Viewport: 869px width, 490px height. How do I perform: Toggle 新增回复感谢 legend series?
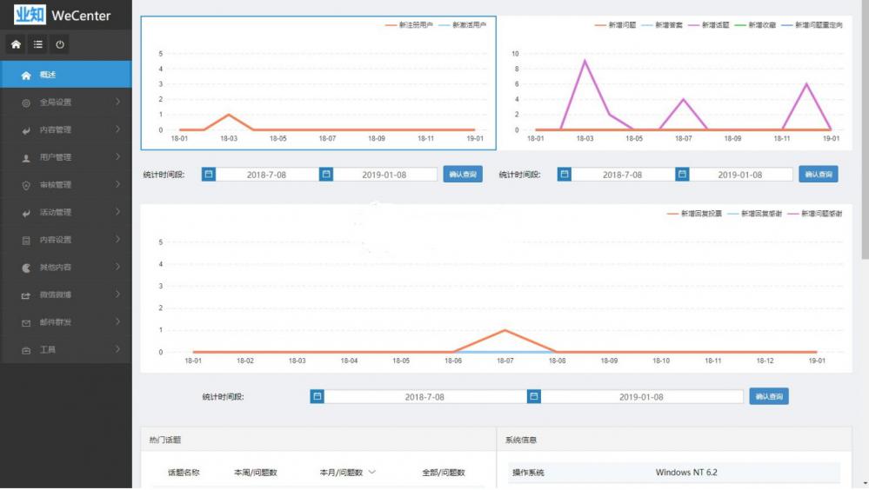coord(754,214)
